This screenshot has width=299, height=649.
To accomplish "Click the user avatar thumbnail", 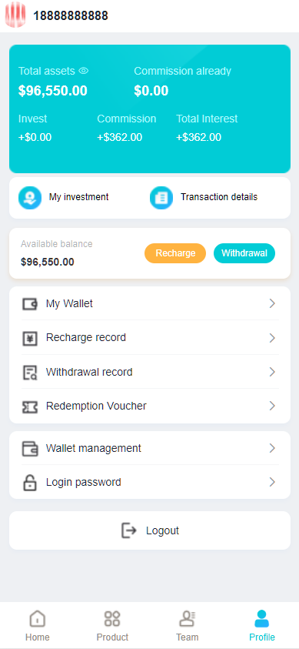I will point(15,15).
